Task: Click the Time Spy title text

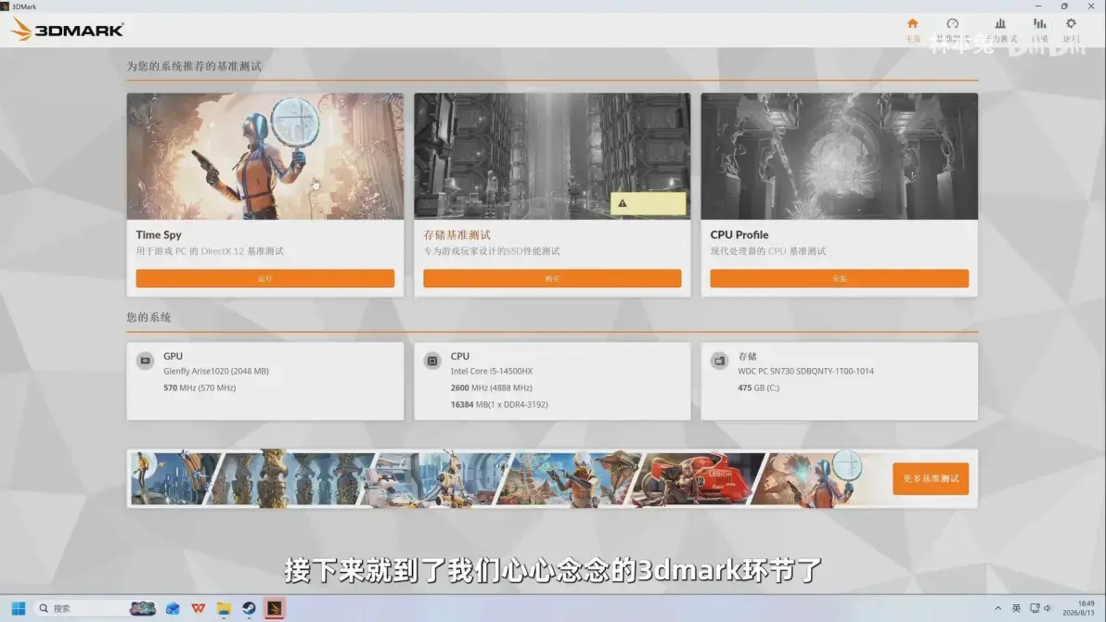Action: 159,235
